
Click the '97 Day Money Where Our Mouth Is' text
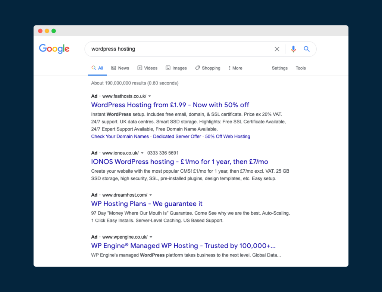(x=191, y=217)
